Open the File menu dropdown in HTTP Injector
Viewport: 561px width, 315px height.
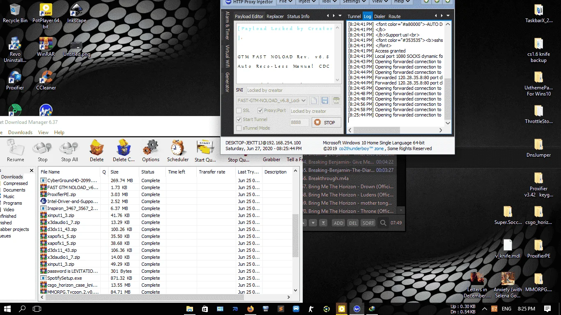pyautogui.click(x=286, y=2)
